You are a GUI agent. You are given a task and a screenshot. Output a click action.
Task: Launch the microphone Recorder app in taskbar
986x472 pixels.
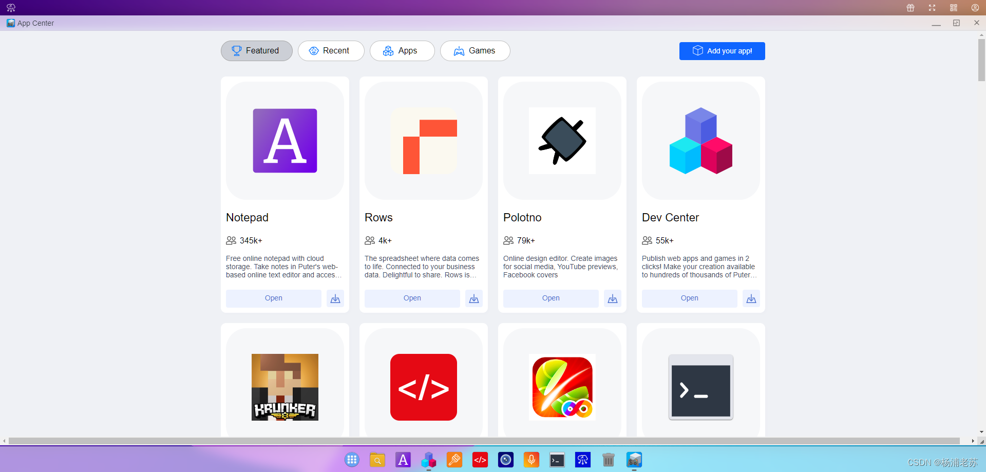tap(532, 460)
